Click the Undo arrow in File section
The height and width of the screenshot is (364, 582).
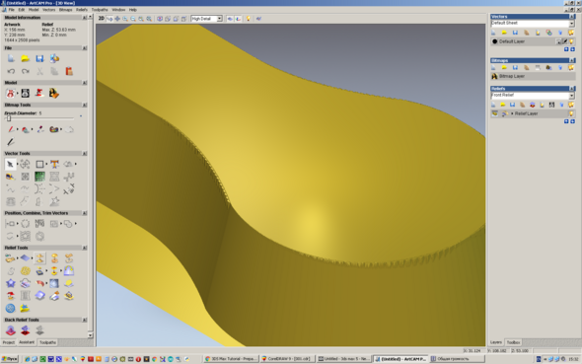point(11,71)
